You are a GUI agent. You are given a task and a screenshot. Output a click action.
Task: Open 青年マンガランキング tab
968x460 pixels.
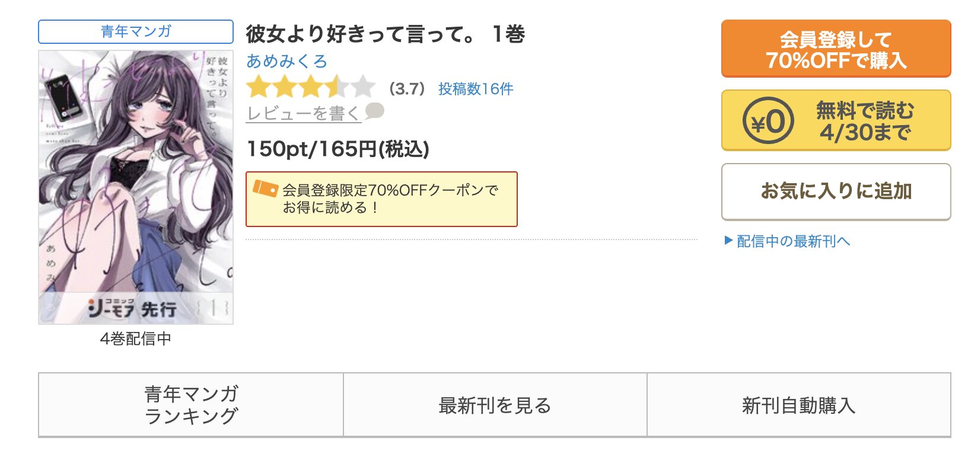pyautogui.click(x=191, y=405)
